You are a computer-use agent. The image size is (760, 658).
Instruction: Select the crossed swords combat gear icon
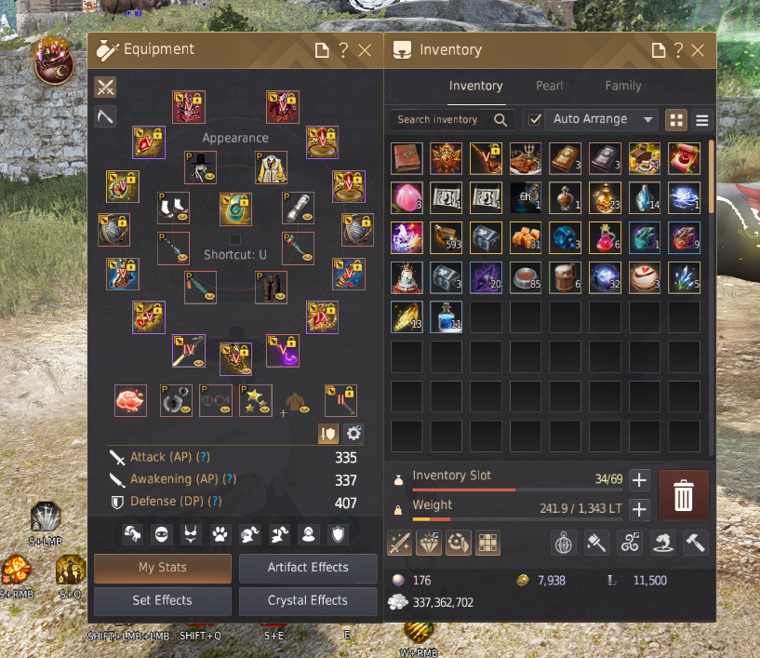pos(105,87)
